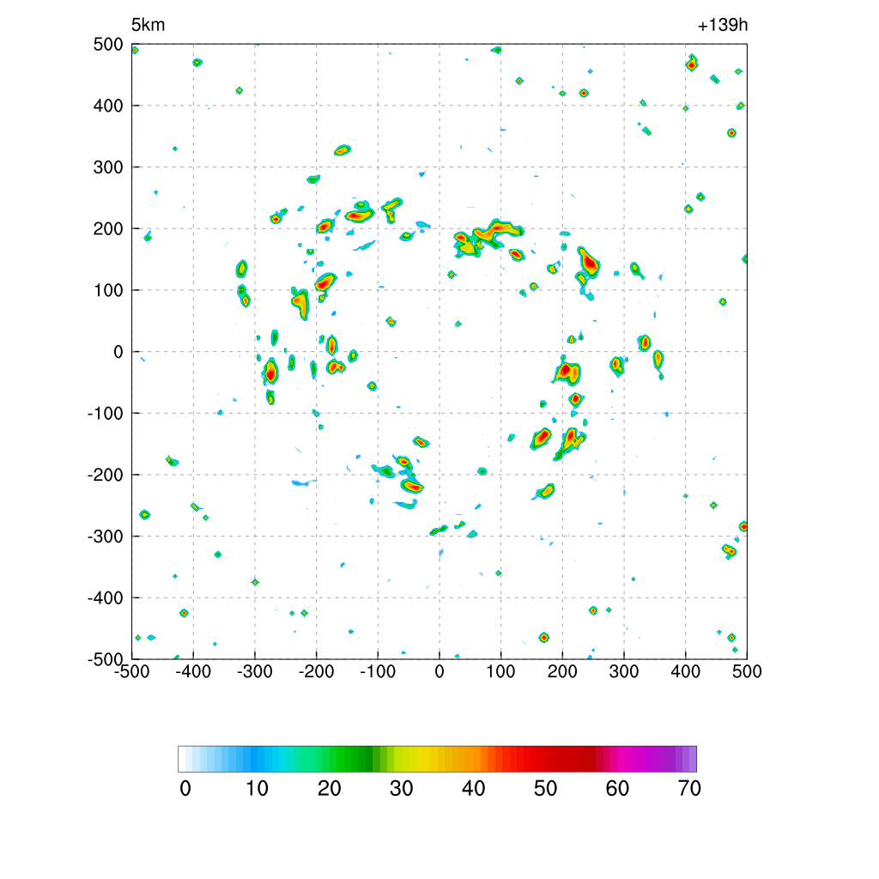Pick the colorbar legend value "40"
The height and width of the screenshot is (879, 879).
click(x=474, y=789)
